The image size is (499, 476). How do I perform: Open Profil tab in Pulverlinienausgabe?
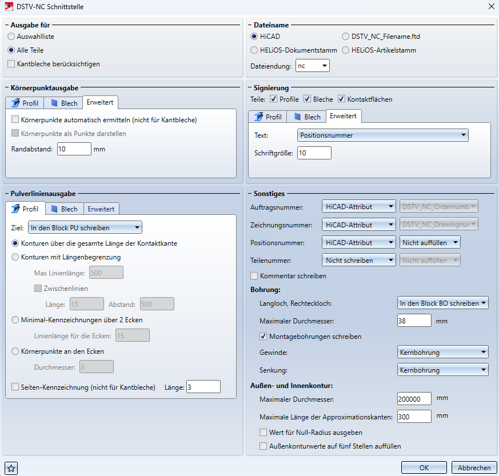click(x=25, y=209)
